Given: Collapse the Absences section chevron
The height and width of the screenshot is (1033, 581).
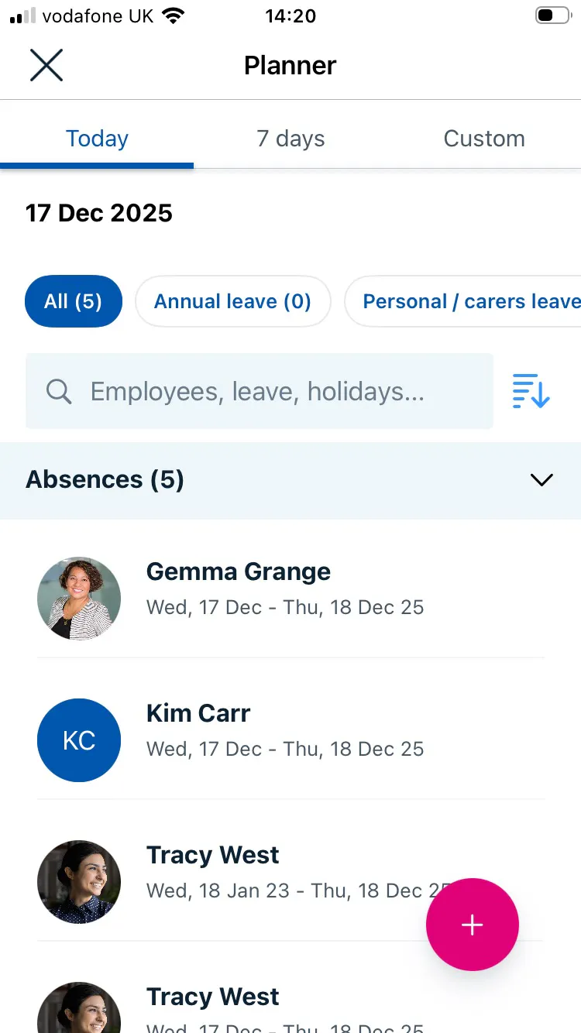Looking at the screenshot, I should (541, 480).
